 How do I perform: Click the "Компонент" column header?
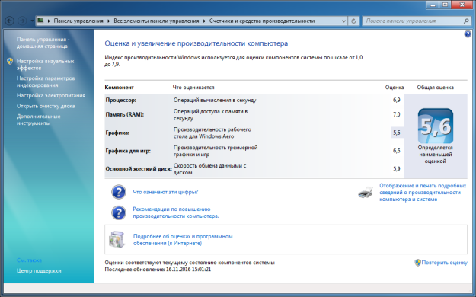pos(120,87)
